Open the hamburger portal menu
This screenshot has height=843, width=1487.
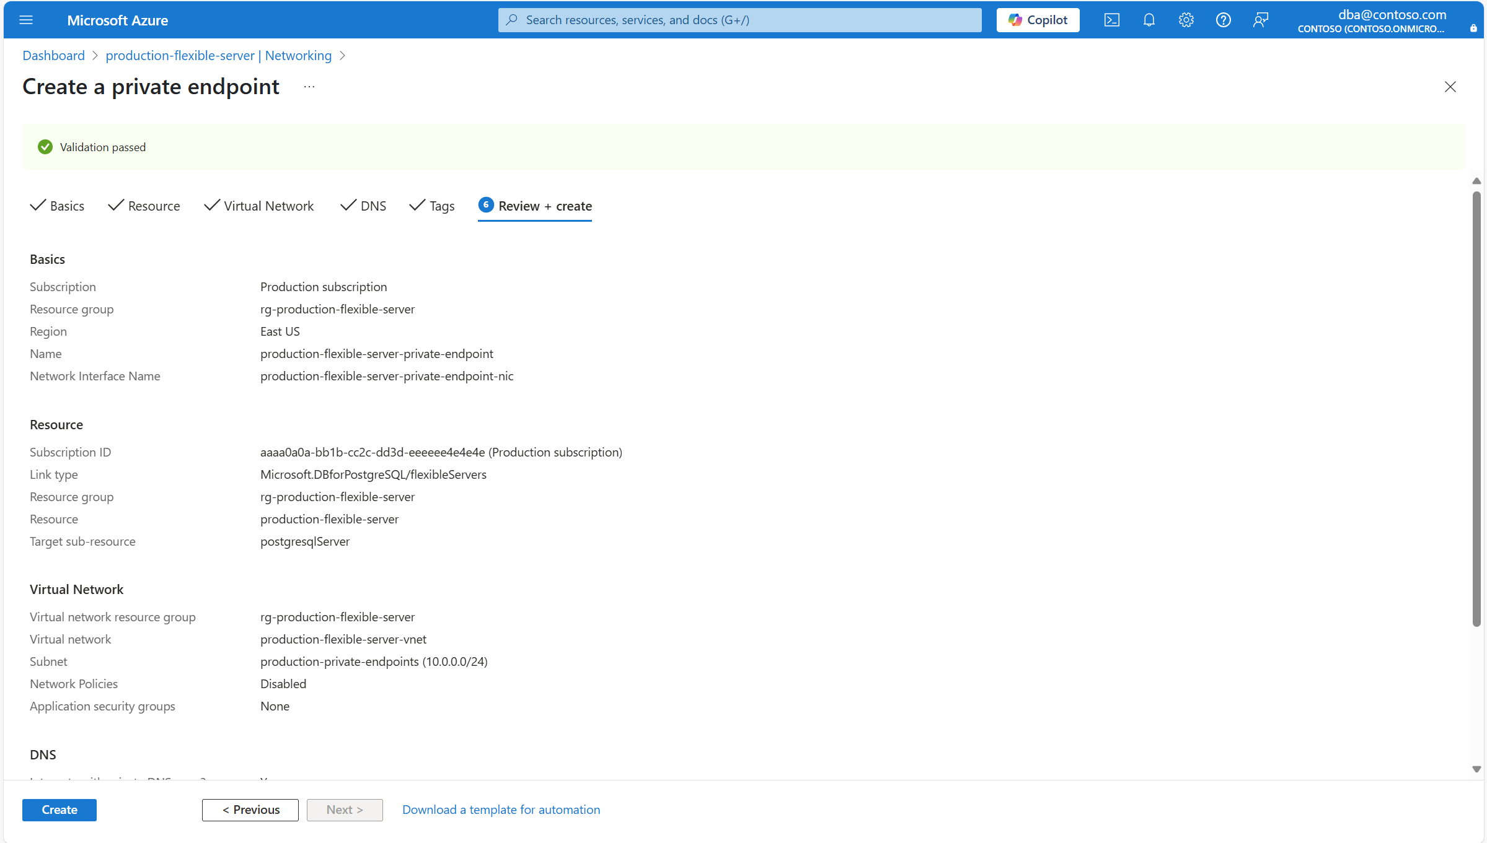click(x=26, y=20)
